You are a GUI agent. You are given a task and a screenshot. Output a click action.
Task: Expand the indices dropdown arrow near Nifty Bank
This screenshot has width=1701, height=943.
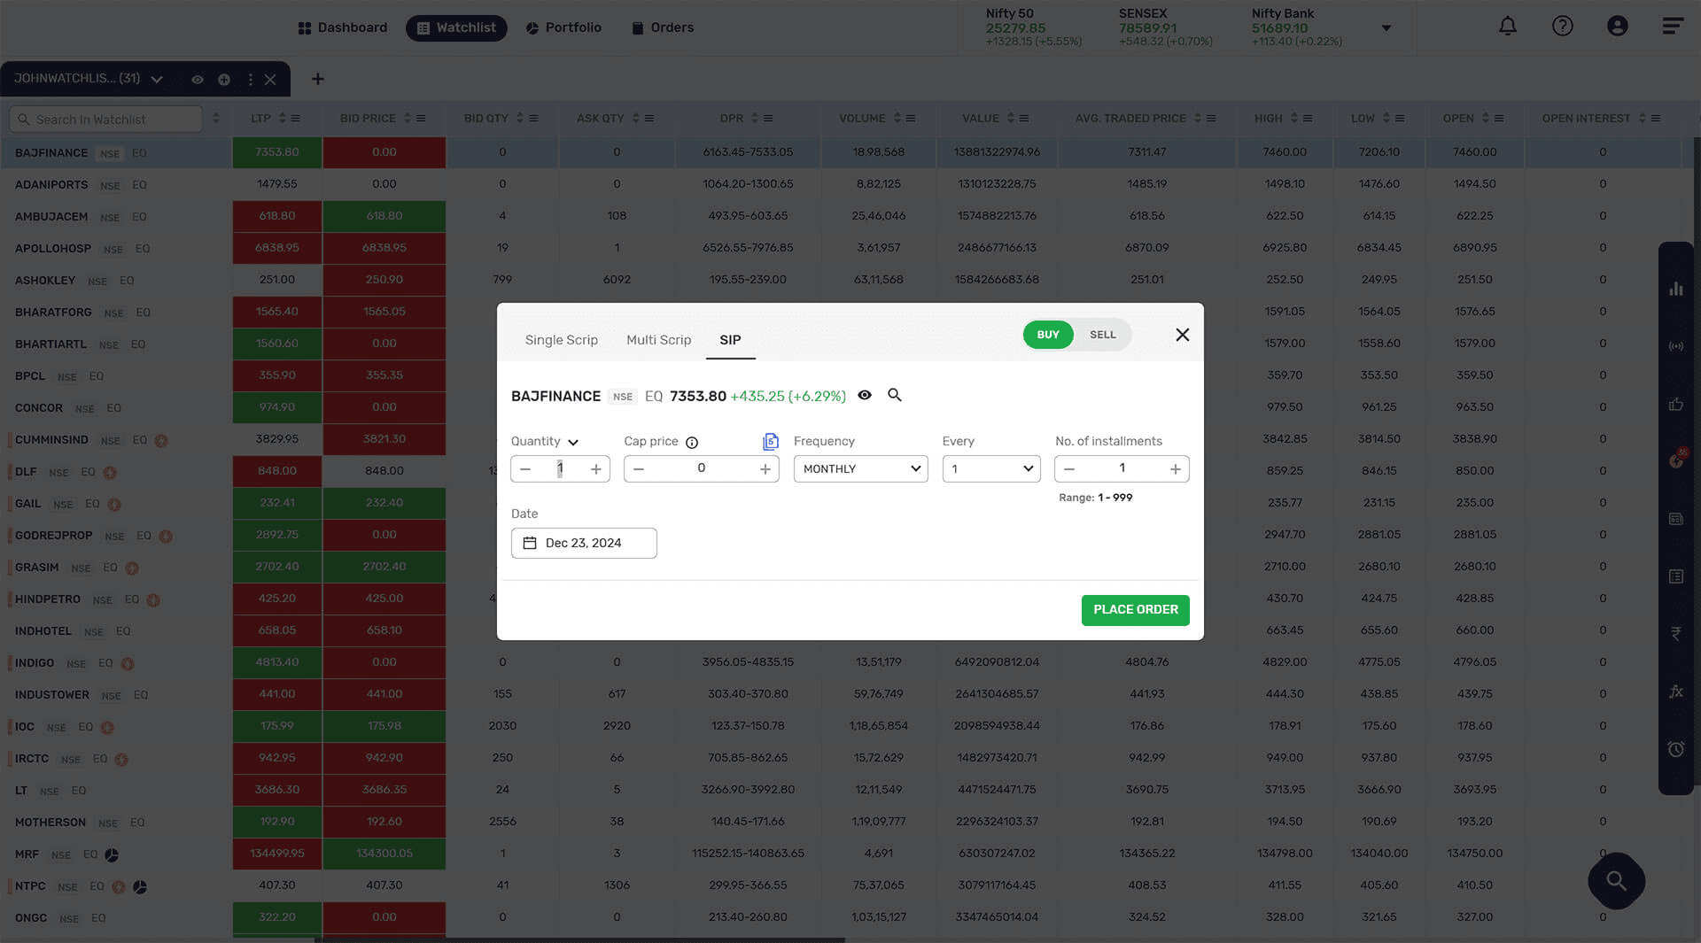pyautogui.click(x=1386, y=28)
